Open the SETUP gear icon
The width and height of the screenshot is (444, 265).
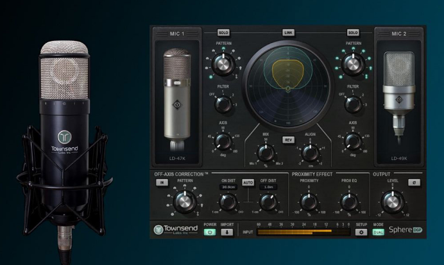tap(361, 232)
